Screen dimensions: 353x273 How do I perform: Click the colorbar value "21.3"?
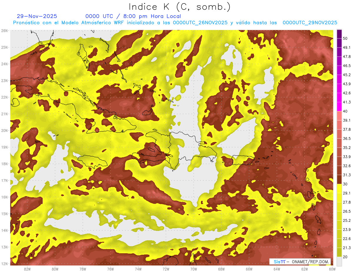(347, 248)
